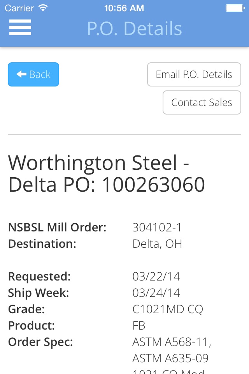Select the mill order number 304102-1

[157, 227]
